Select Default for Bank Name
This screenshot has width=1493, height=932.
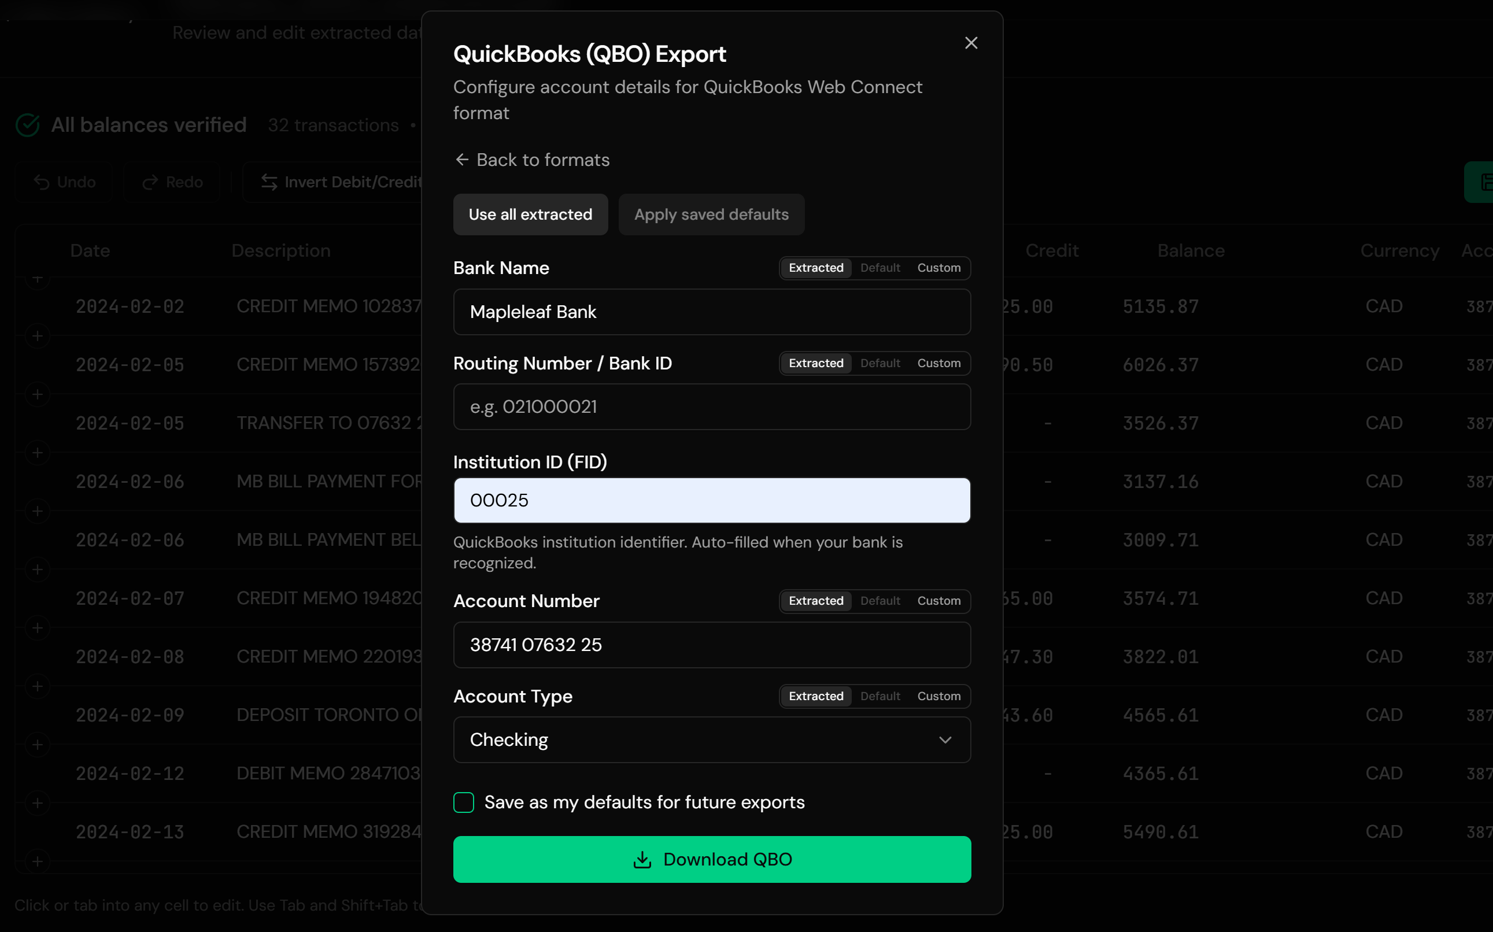879,268
